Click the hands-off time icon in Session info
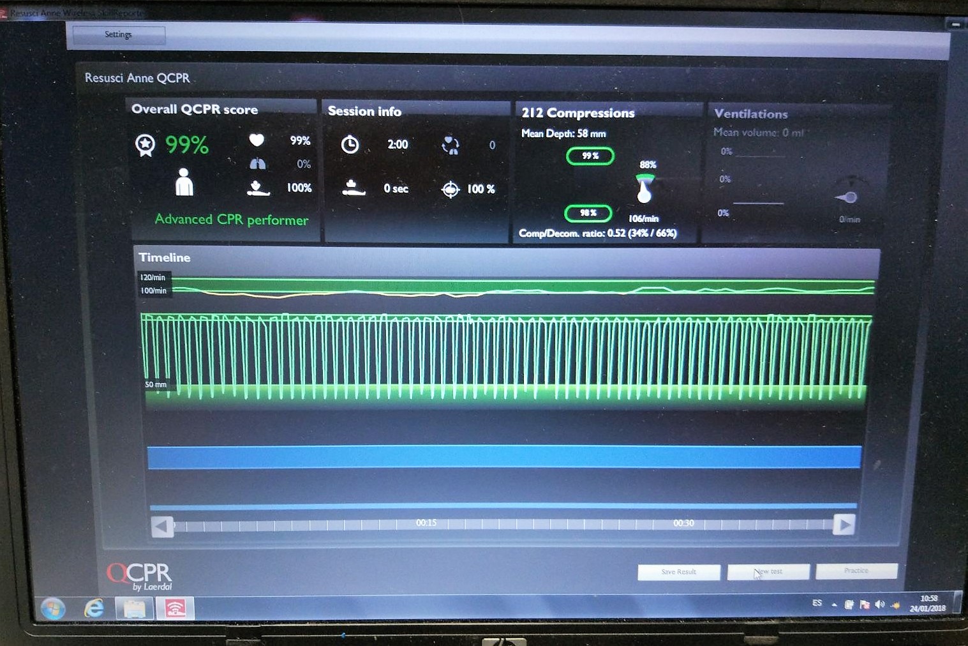This screenshot has height=646, width=968. (x=354, y=188)
